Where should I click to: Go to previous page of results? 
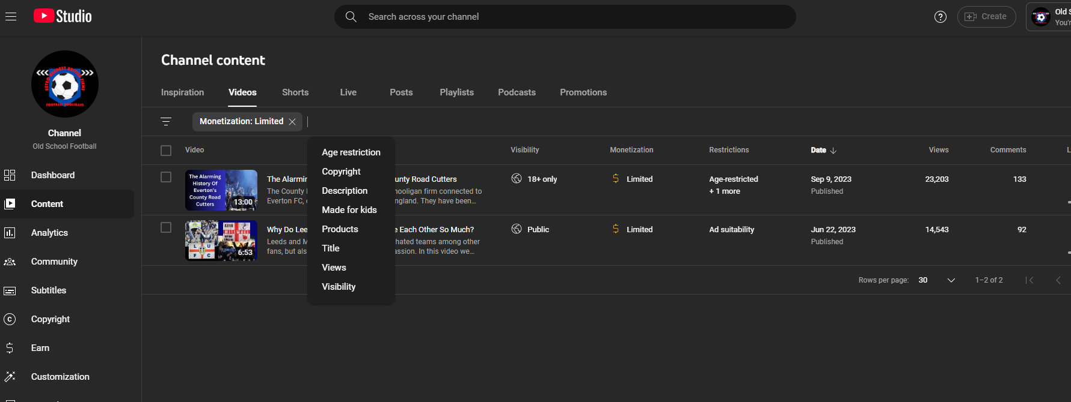(x=1058, y=280)
